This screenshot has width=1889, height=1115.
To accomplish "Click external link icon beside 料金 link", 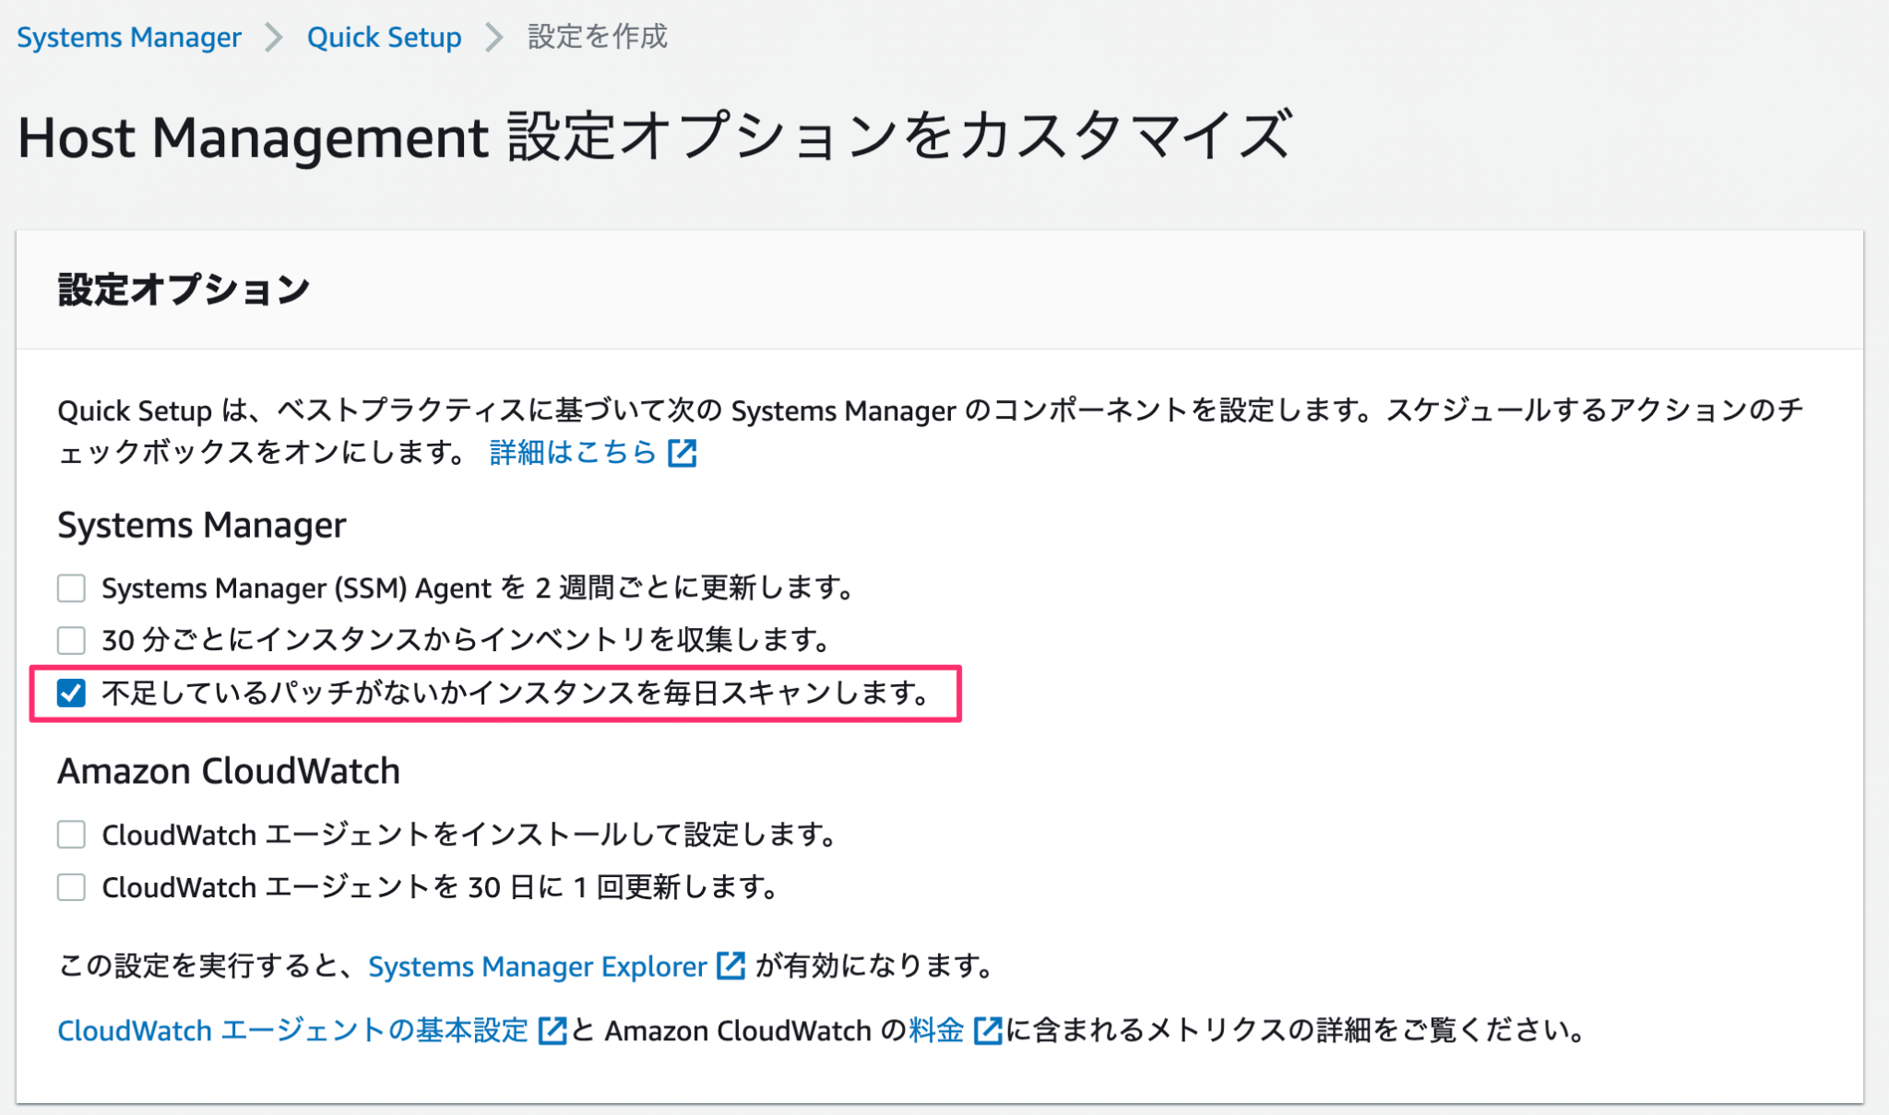I will tap(990, 1031).
